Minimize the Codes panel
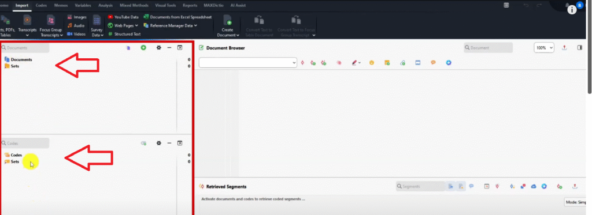 pos(169,143)
